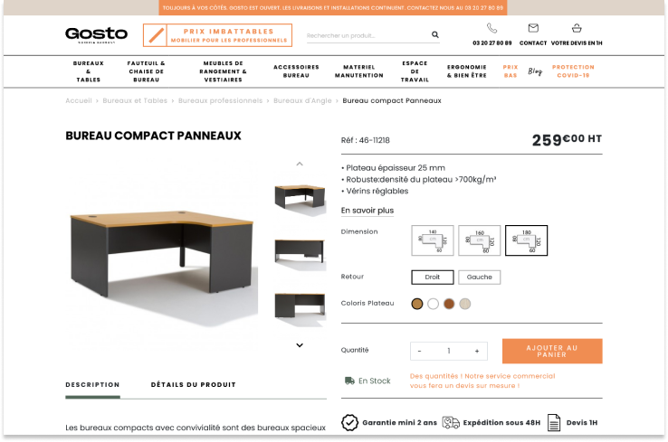Increase quantity with the plus button

point(477,351)
